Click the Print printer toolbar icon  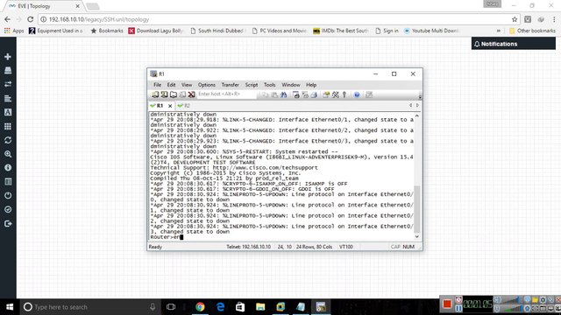pyautogui.click(x=314, y=94)
